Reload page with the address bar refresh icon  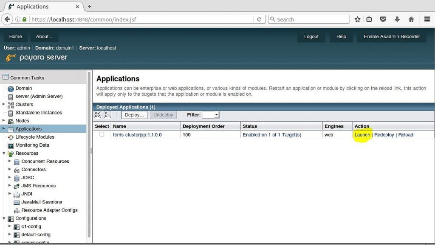pos(259,19)
